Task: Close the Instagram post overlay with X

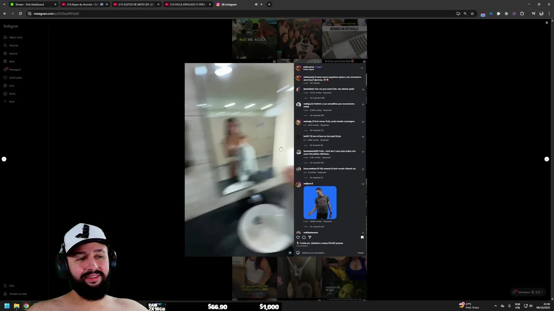Action: 547,22
